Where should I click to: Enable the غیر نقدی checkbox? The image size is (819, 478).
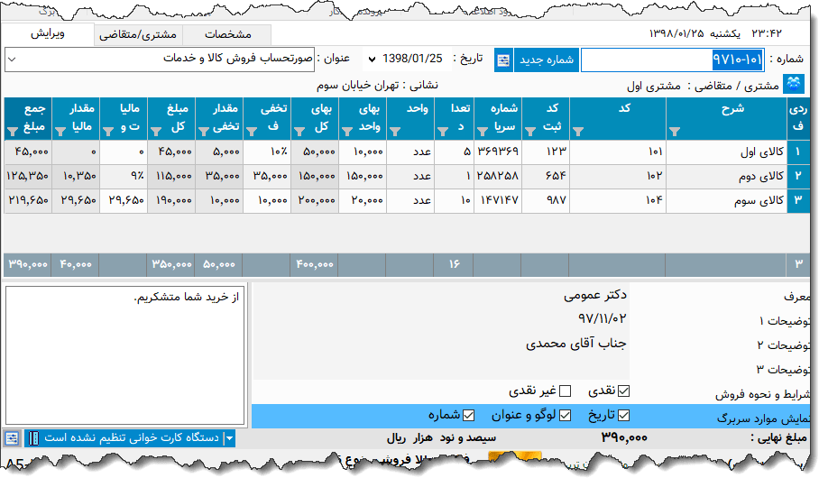pyautogui.click(x=566, y=391)
